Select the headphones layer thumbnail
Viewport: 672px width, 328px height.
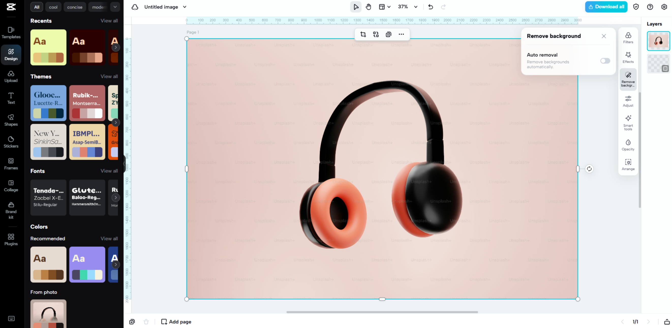click(x=658, y=41)
